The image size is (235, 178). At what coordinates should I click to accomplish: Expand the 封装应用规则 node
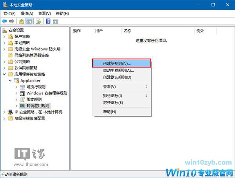[16, 106]
